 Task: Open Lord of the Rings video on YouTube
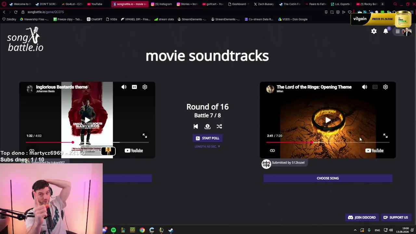coord(374,150)
